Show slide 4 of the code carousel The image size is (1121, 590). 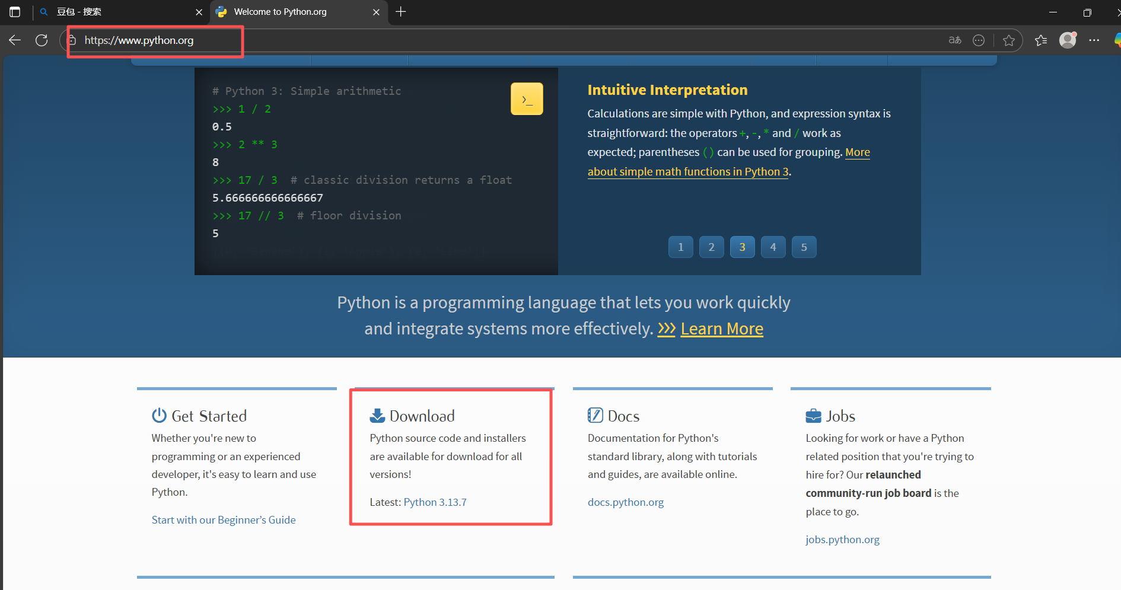tap(773, 247)
